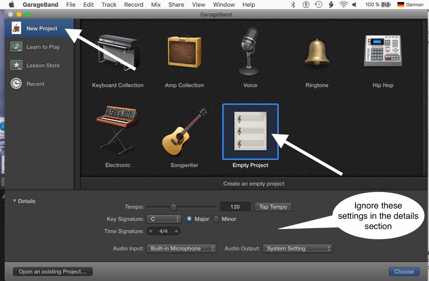The image size is (429, 281).
Task: Select the Lesson Store sidebar label
Action: pos(43,65)
